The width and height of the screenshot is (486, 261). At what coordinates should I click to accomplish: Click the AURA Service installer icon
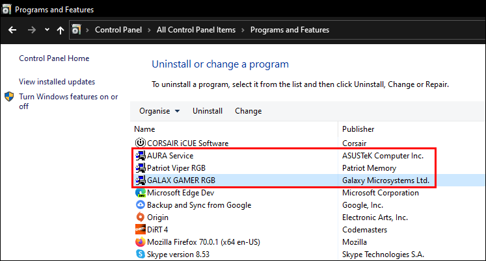(x=141, y=156)
